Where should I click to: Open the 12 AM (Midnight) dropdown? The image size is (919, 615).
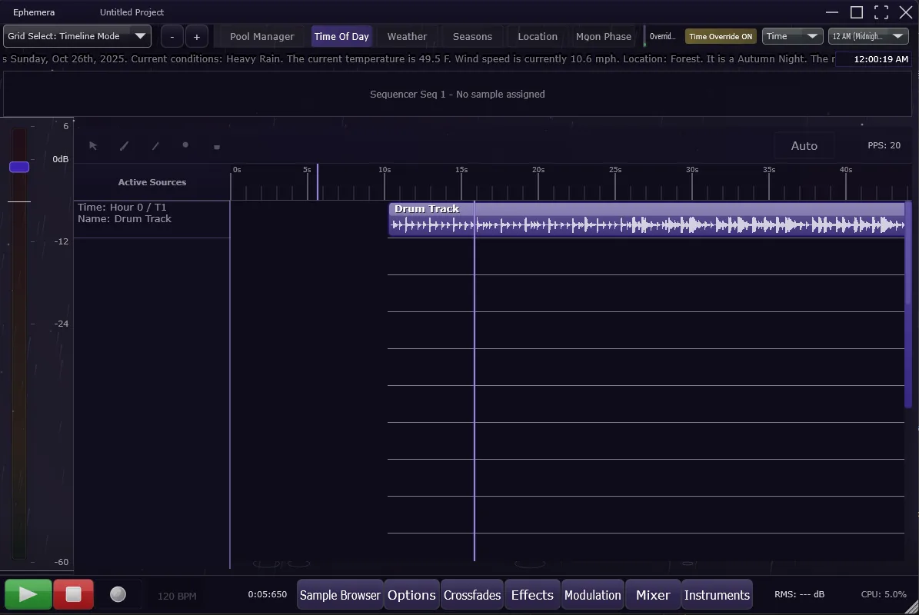tap(868, 36)
